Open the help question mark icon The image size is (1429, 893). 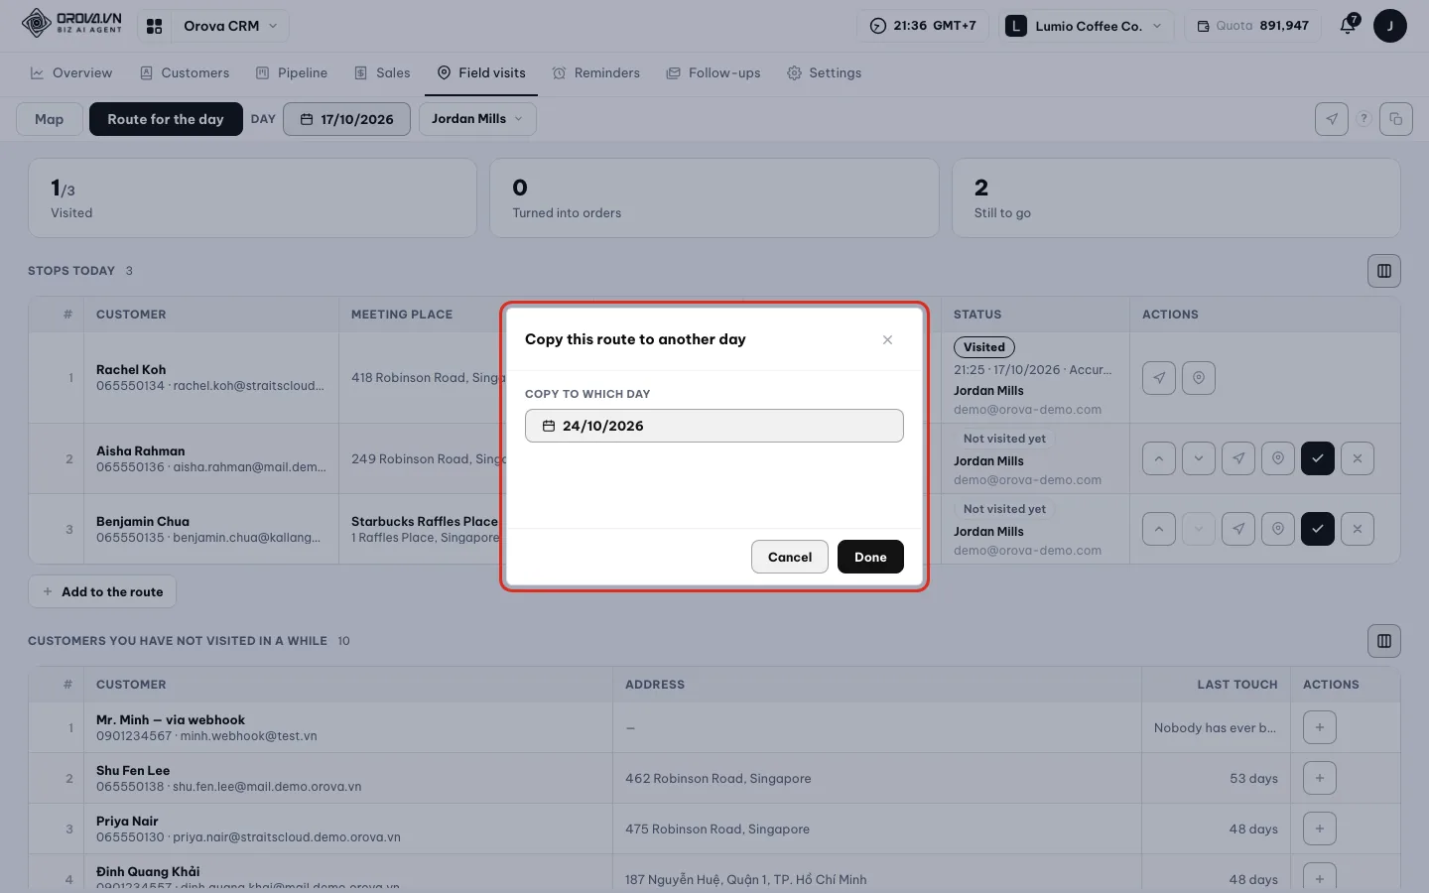pos(1364,119)
